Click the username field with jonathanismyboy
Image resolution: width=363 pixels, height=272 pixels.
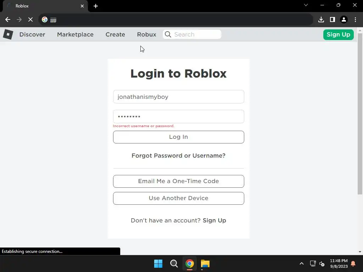(179, 97)
